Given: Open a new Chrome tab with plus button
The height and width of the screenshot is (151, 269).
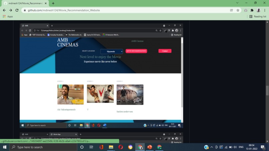Looking at the screenshot, I should click(53, 3).
